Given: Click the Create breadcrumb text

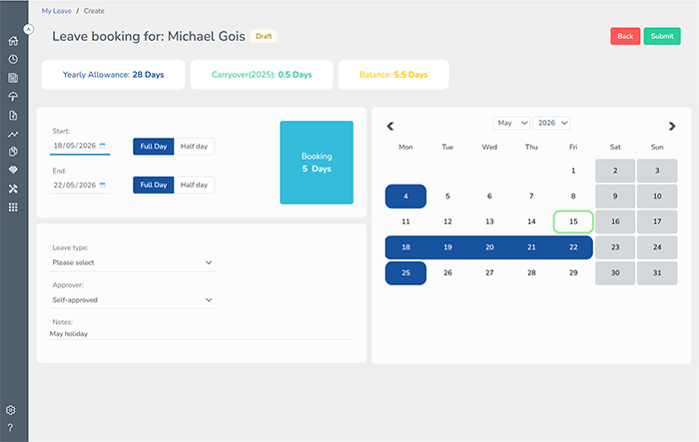Looking at the screenshot, I should click(94, 11).
